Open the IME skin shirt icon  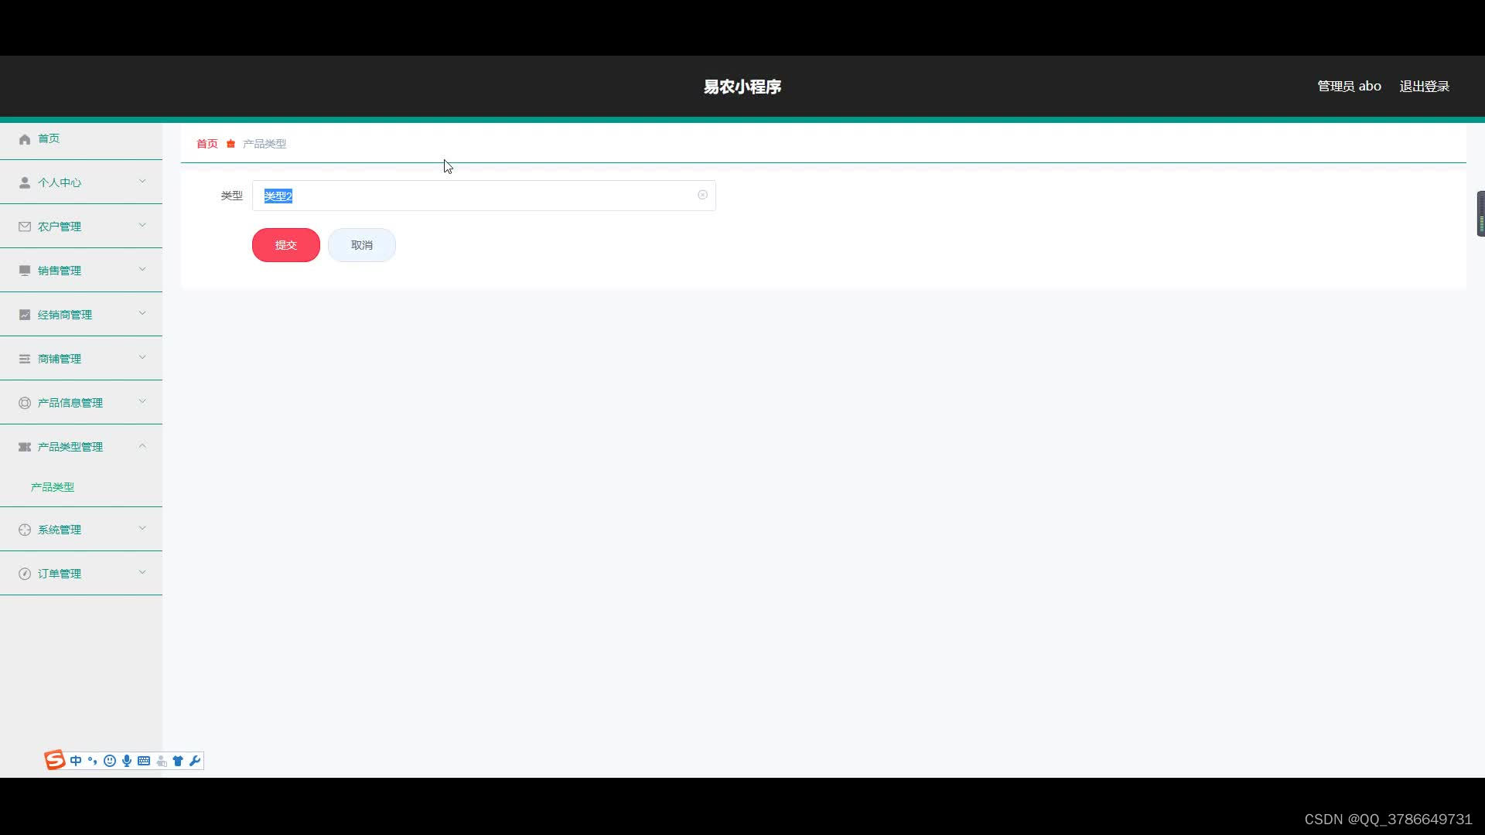tap(178, 761)
